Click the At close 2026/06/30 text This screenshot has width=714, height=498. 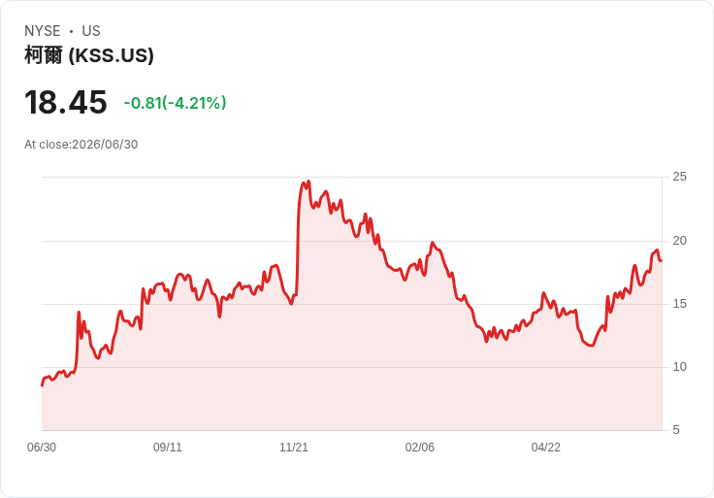[x=81, y=145]
